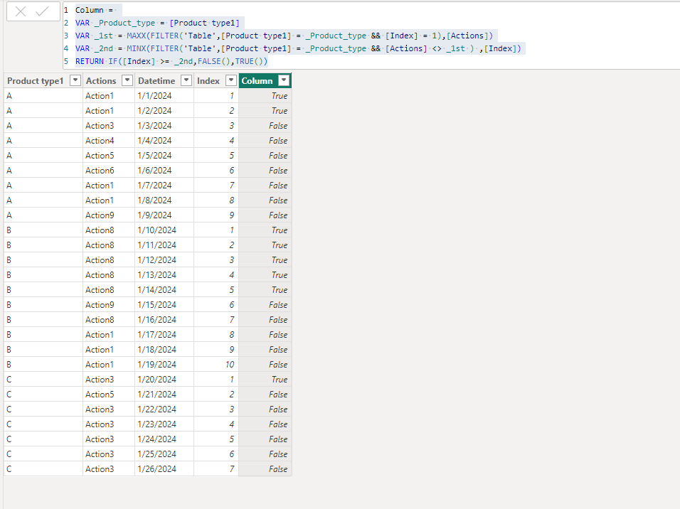
Task: Select the Datetime column header
Action: [156, 80]
